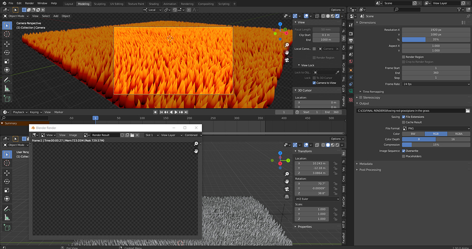Switch to the Sculpting workspace tab

tap(100, 4)
